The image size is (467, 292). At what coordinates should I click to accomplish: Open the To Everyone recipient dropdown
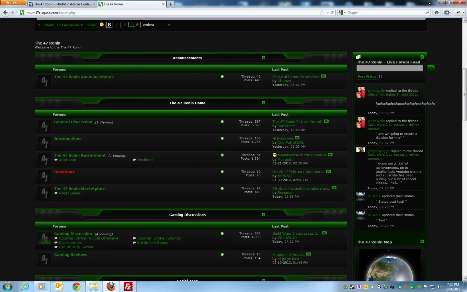point(70,25)
